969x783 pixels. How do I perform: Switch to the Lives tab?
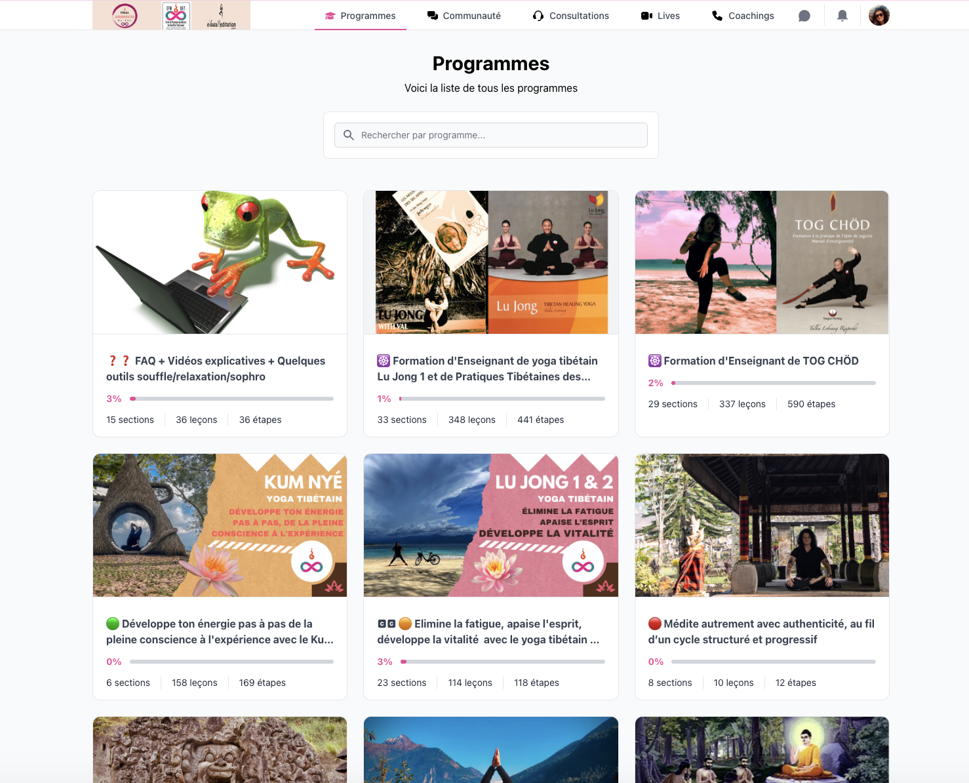(x=660, y=16)
